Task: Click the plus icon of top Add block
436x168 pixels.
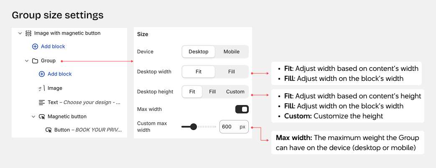Action: (x=35, y=47)
